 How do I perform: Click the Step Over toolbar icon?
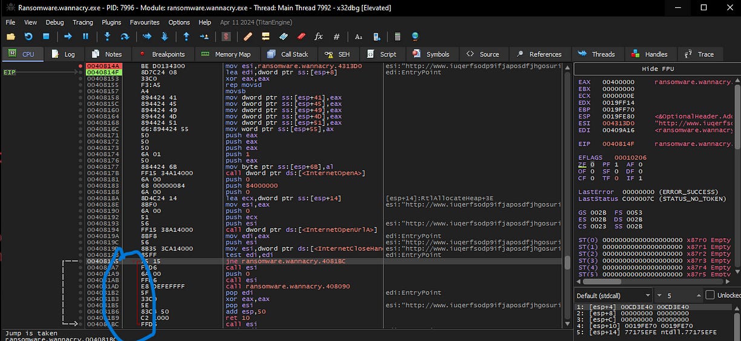125,36
